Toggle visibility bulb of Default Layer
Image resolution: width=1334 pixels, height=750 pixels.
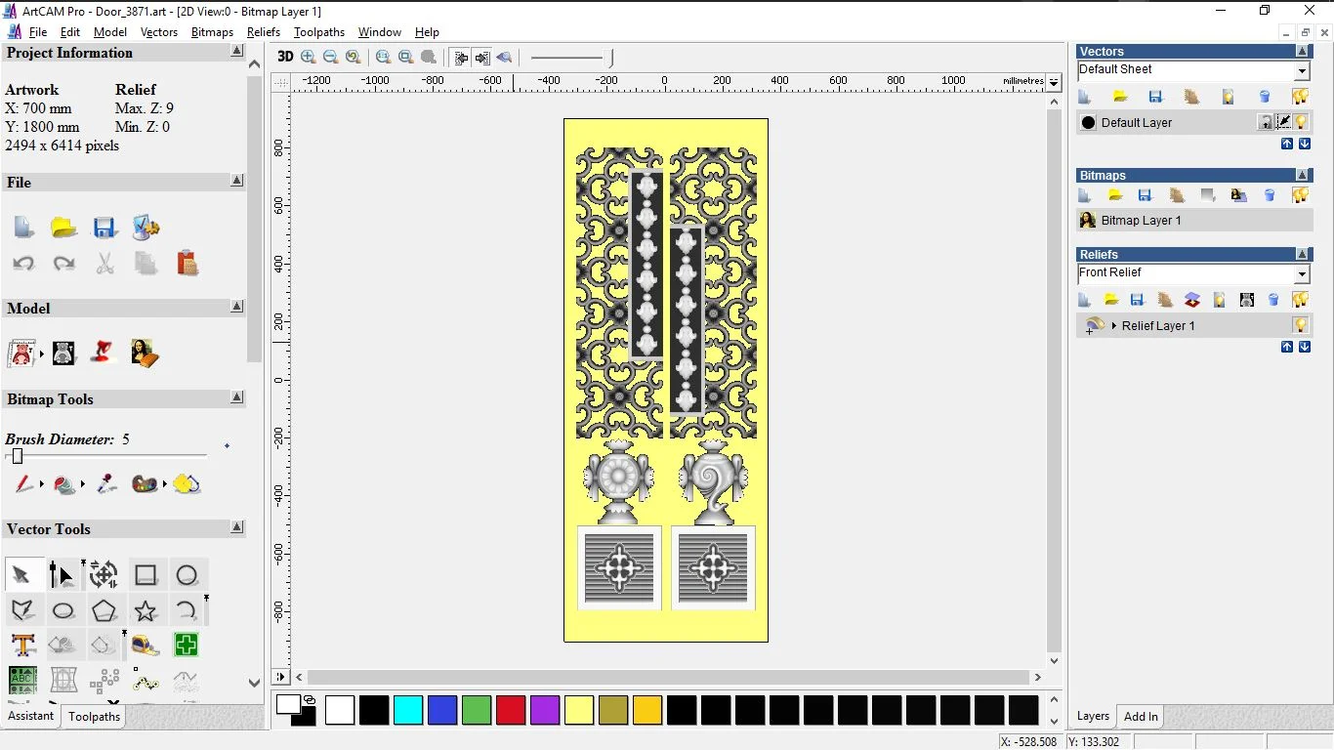click(1302, 122)
